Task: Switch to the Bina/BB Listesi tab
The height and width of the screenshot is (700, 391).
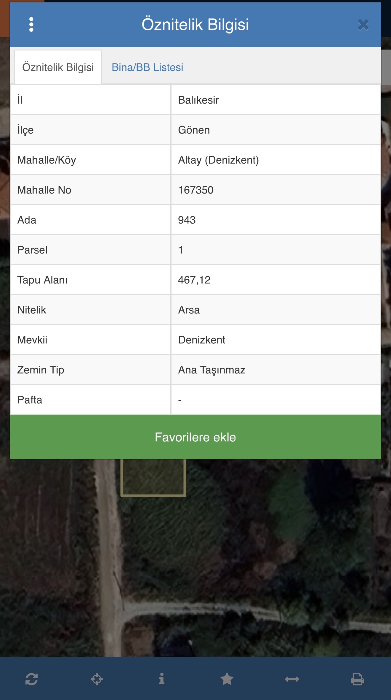Action: pyautogui.click(x=147, y=67)
